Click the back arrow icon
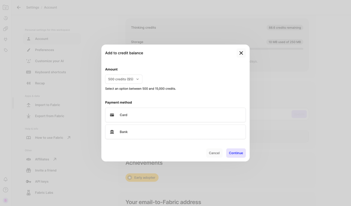 coord(18,7)
